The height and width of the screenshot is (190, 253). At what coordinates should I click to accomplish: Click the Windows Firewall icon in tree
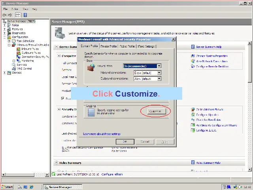[14, 45]
